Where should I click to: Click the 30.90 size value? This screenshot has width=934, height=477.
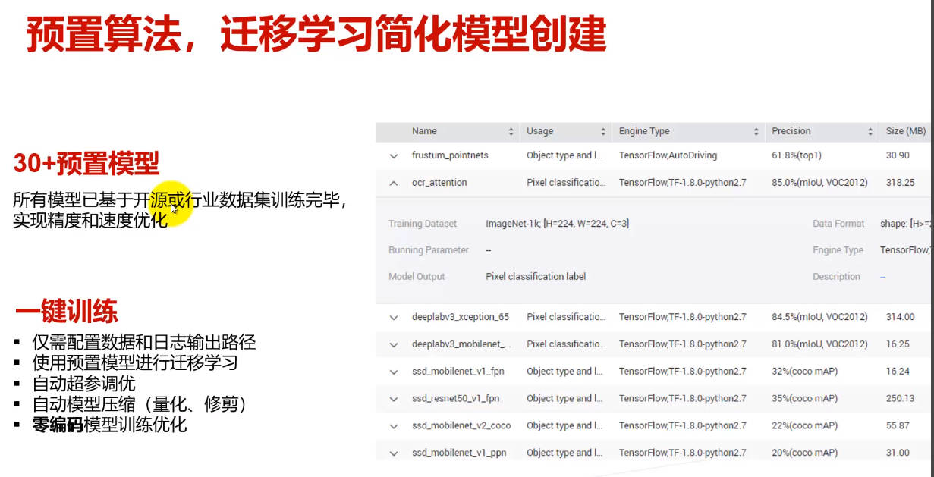898,155
